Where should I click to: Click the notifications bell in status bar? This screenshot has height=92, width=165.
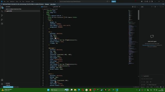(163, 87)
